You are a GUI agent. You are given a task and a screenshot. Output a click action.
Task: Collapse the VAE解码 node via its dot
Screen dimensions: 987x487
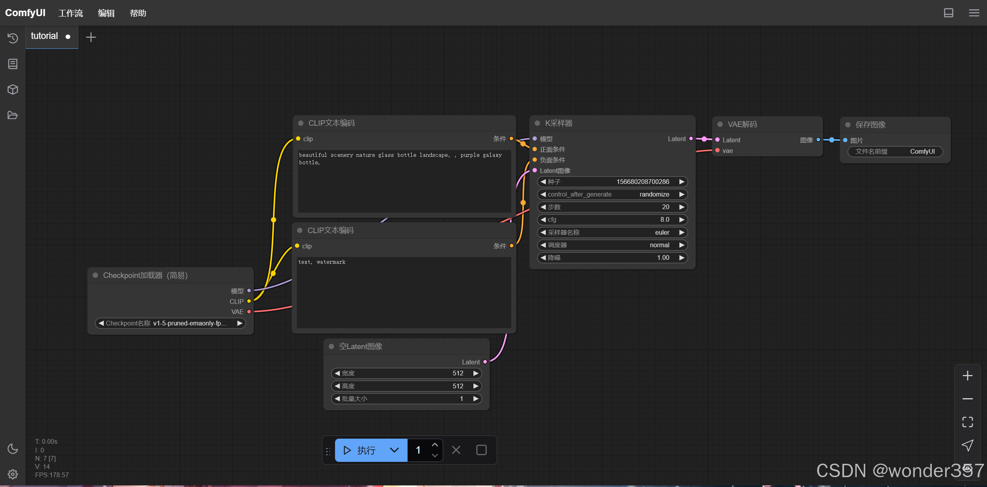[x=720, y=124]
